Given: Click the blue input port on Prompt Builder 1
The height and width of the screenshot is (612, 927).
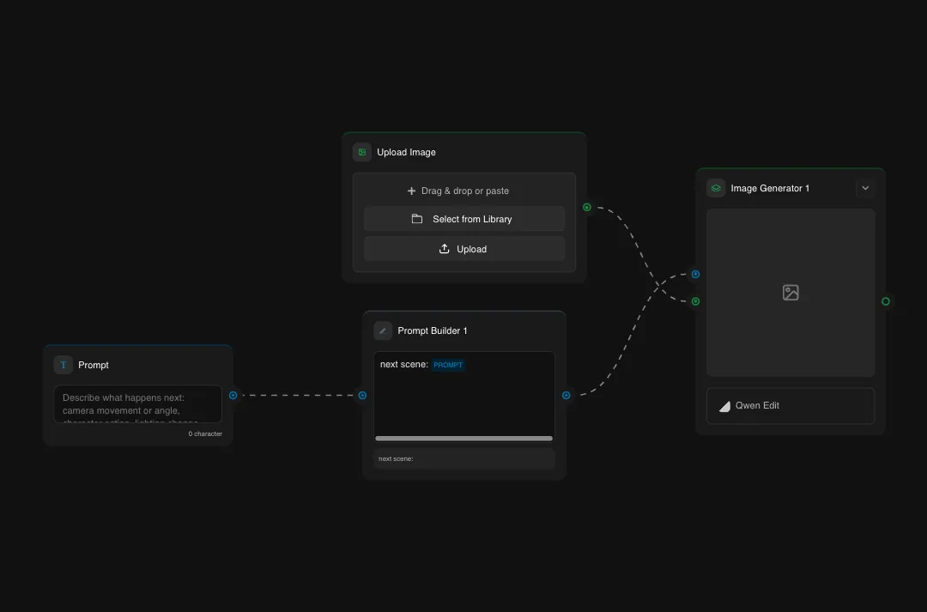Looking at the screenshot, I should click(x=362, y=395).
